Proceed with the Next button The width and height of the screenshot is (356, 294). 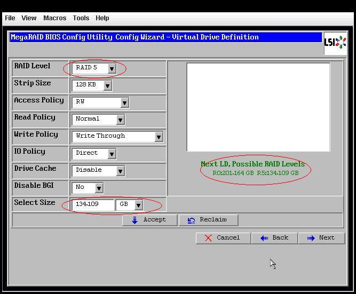click(321, 238)
